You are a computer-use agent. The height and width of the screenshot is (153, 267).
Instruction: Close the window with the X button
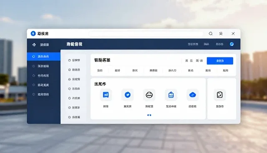point(233,34)
